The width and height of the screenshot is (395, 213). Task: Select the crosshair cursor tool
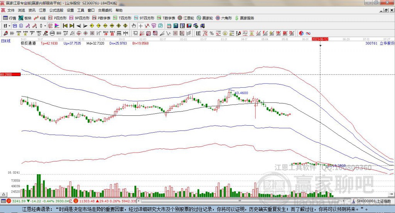tap(140, 26)
